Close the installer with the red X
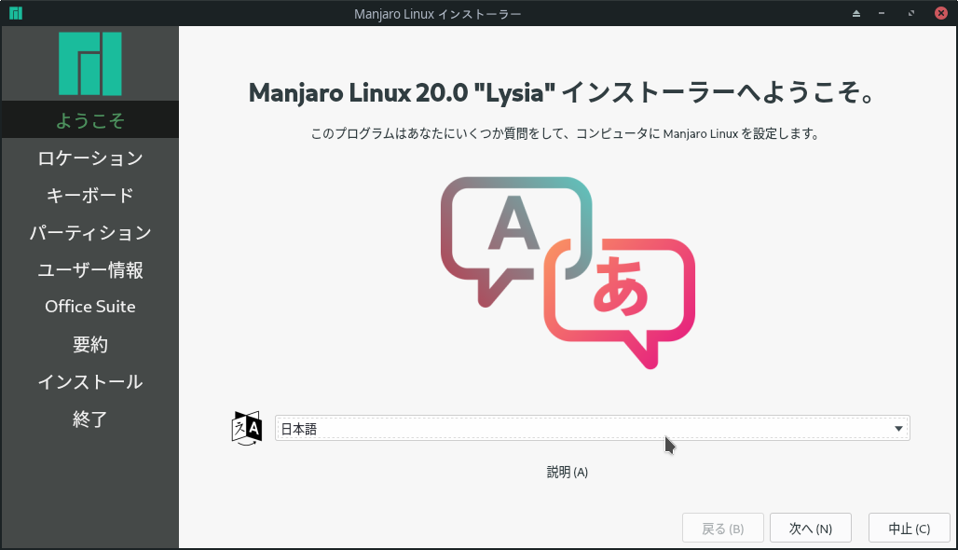Screen dimensions: 958x550 pyautogui.click(x=941, y=13)
